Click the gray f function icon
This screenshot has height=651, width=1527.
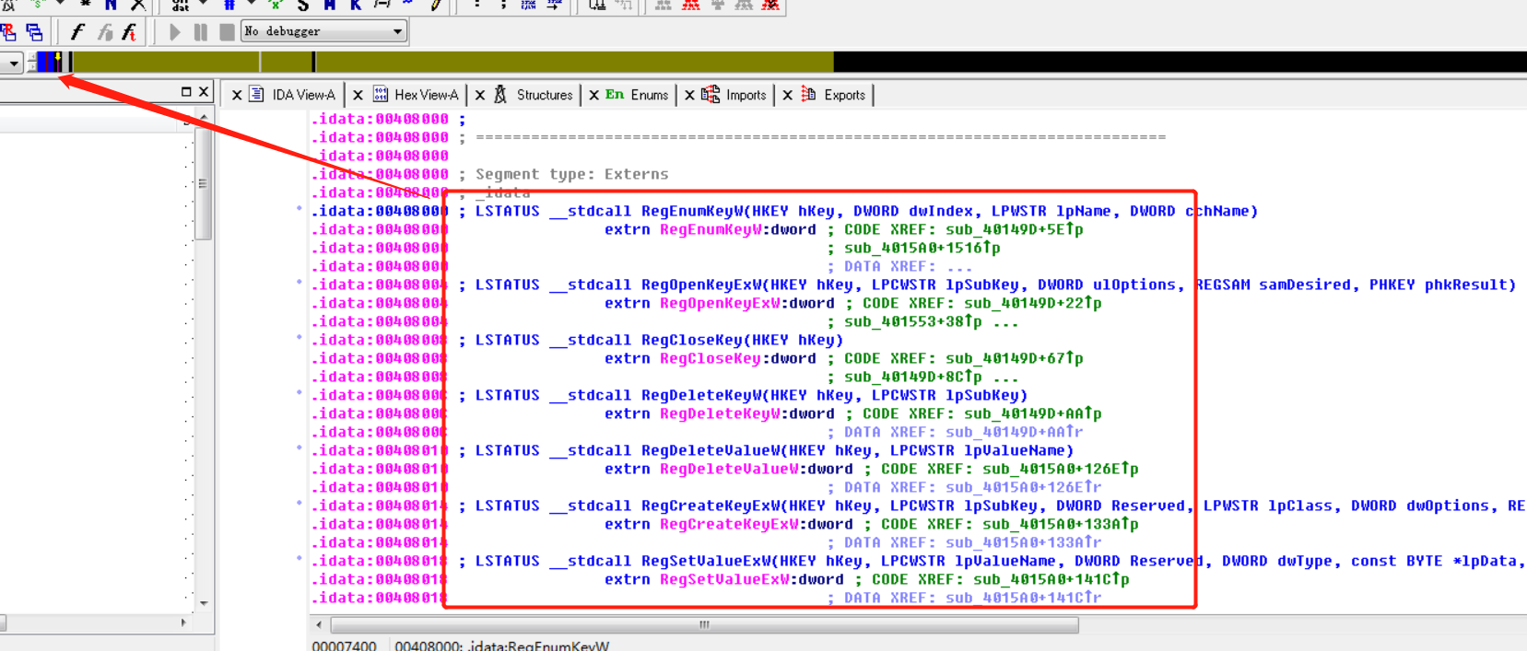click(104, 32)
